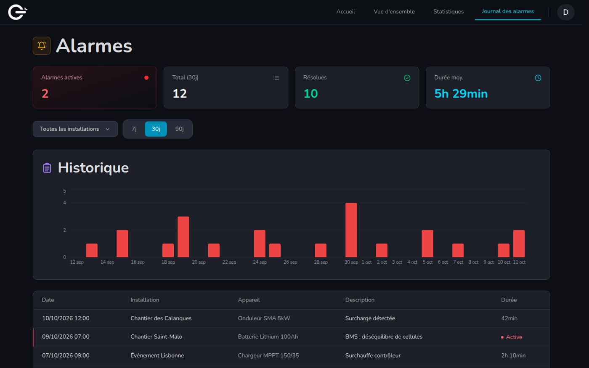Screen dimensions: 589x368
Task: Select the 30j period option
Action: 156,129
